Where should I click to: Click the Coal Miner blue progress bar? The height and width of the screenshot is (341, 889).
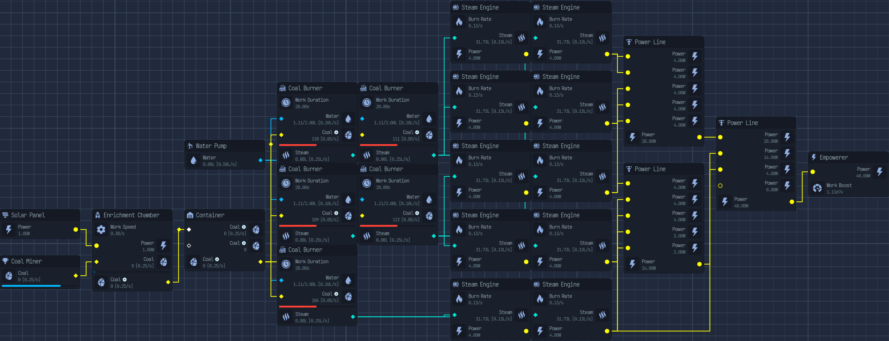31,286
